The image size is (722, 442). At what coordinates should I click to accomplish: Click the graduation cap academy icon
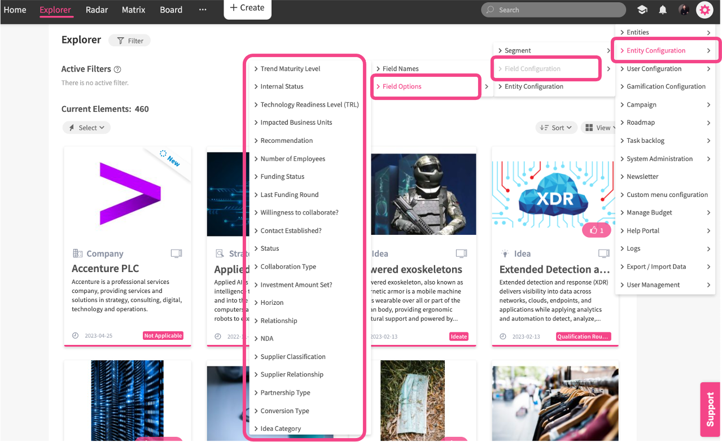point(642,10)
